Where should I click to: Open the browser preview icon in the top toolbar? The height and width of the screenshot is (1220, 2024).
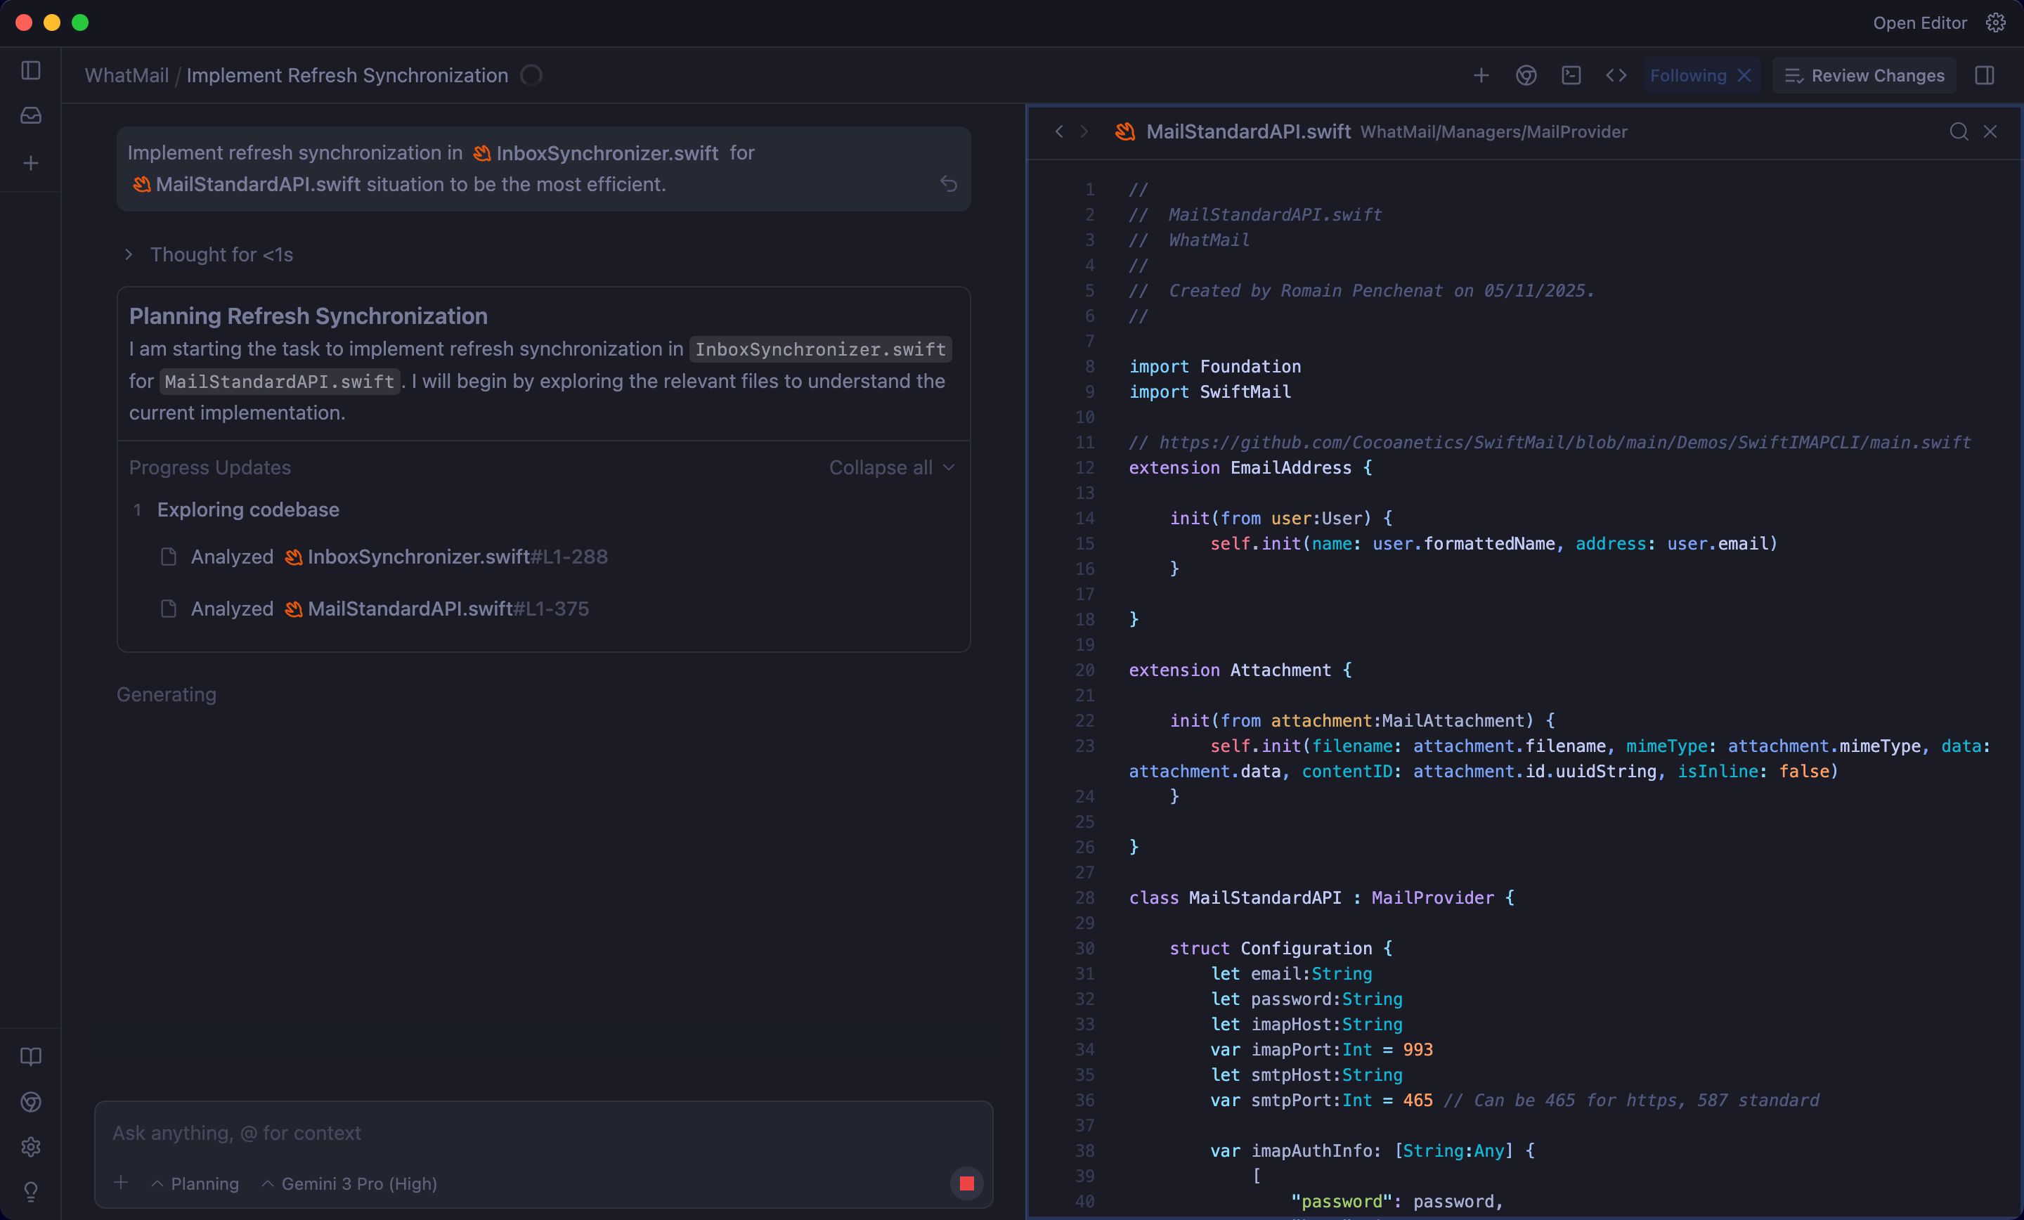1526,76
